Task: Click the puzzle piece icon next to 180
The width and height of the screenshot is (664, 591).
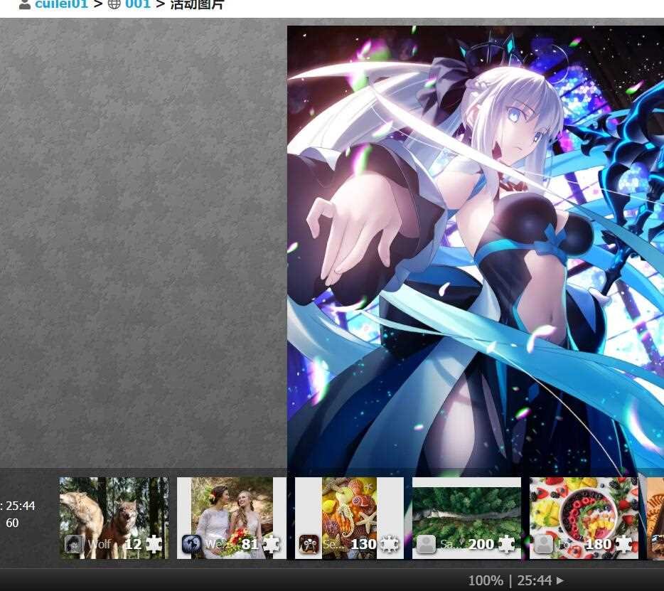Action: pos(623,544)
